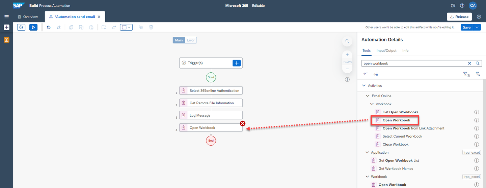
Task: Switch canvas view to Main
Action: (179, 40)
